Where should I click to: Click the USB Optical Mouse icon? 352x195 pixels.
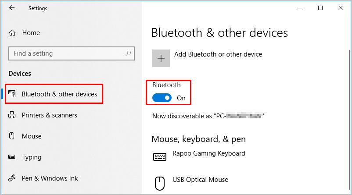(160, 182)
